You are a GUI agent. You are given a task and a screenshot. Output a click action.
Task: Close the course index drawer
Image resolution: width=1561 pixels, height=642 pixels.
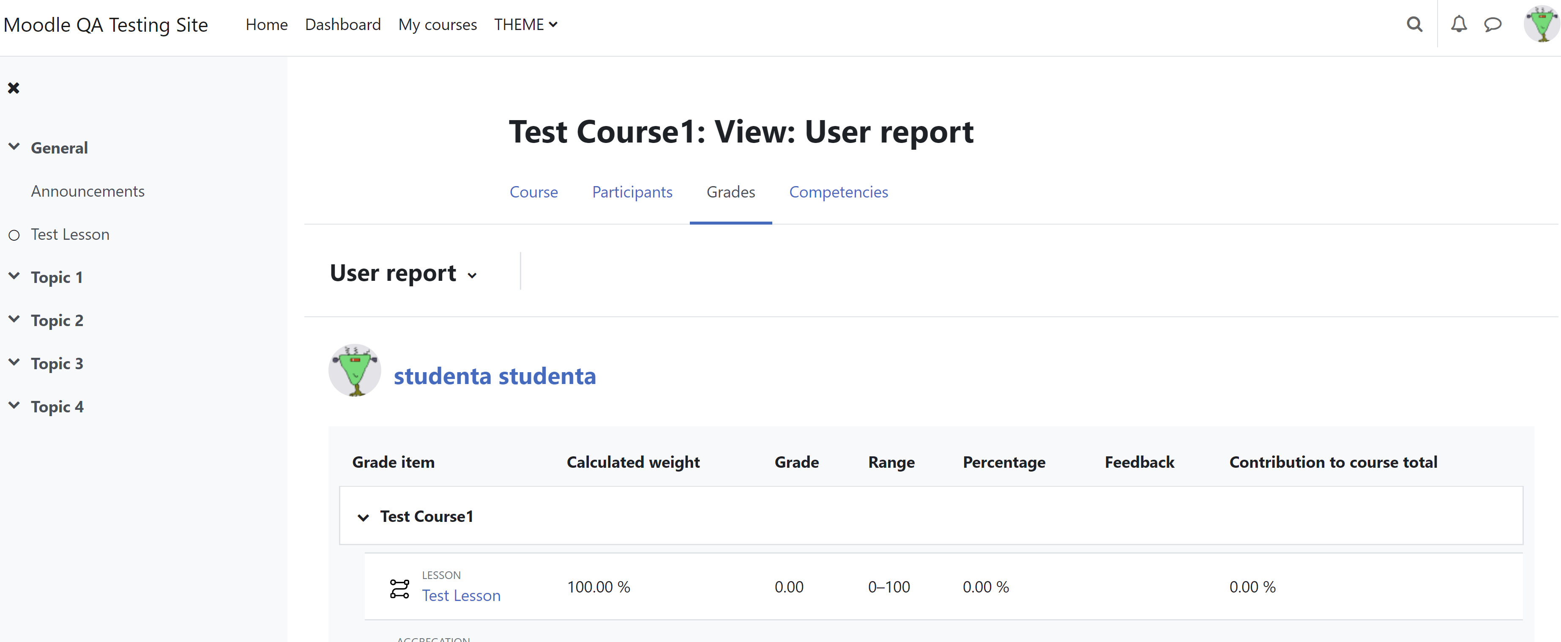click(x=14, y=88)
